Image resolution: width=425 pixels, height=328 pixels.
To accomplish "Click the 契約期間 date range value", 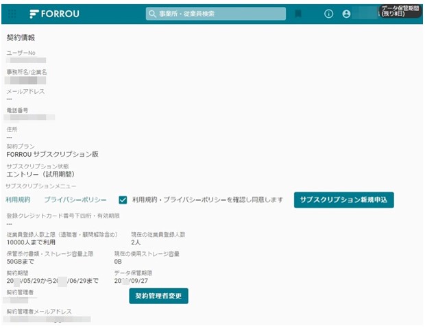I will click(x=52, y=281).
